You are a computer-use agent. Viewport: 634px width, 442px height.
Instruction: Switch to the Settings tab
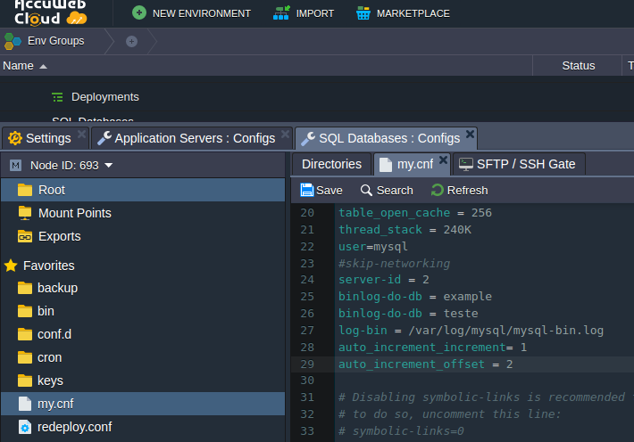point(39,138)
